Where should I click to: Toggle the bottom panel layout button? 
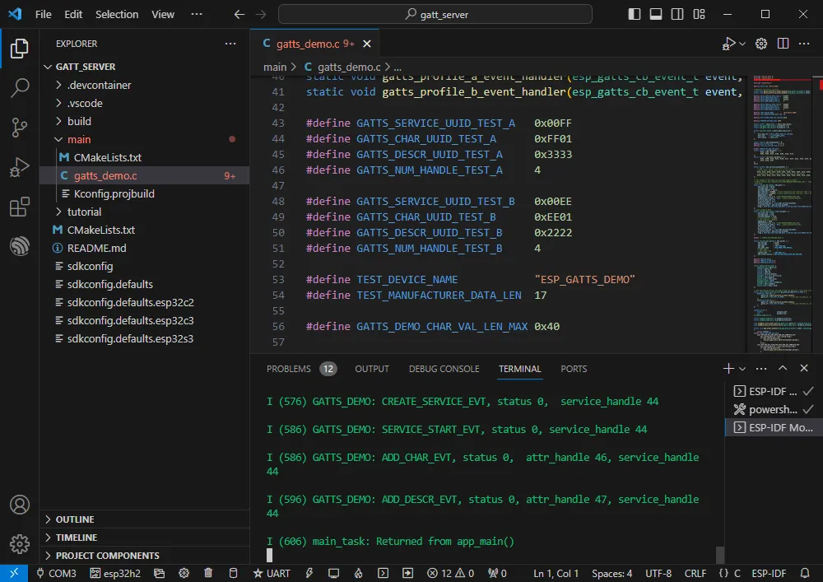click(655, 14)
